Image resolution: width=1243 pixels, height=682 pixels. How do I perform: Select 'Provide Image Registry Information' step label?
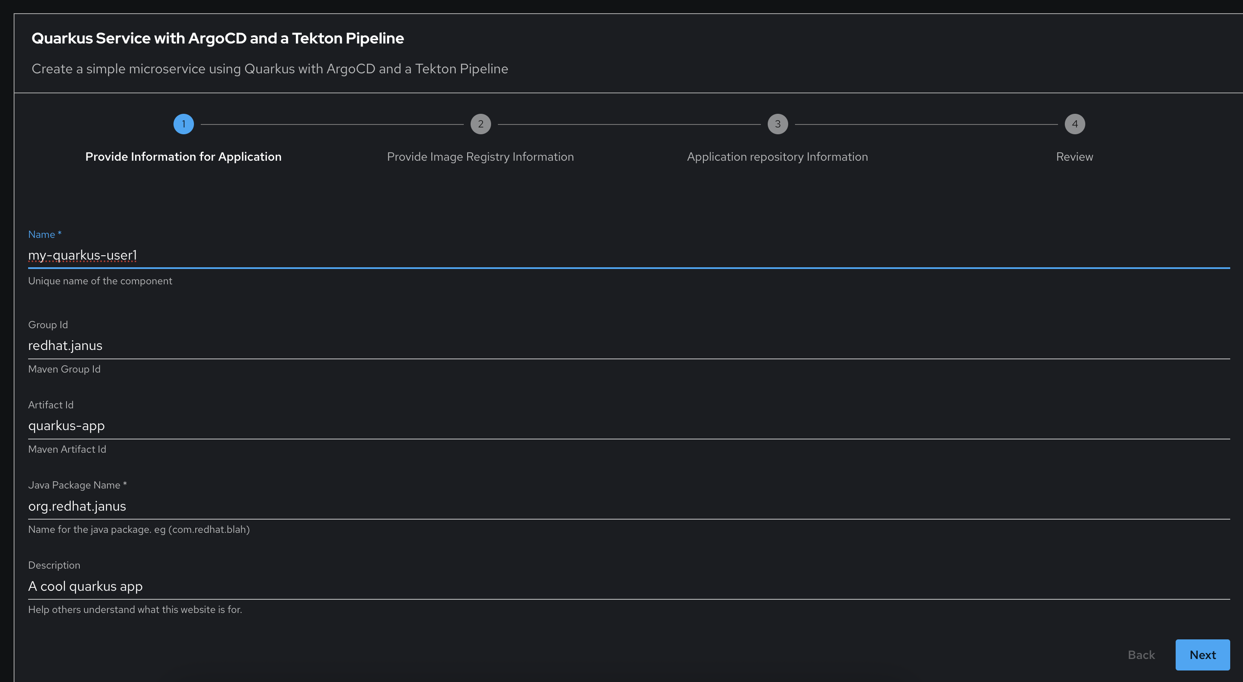(480, 157)
